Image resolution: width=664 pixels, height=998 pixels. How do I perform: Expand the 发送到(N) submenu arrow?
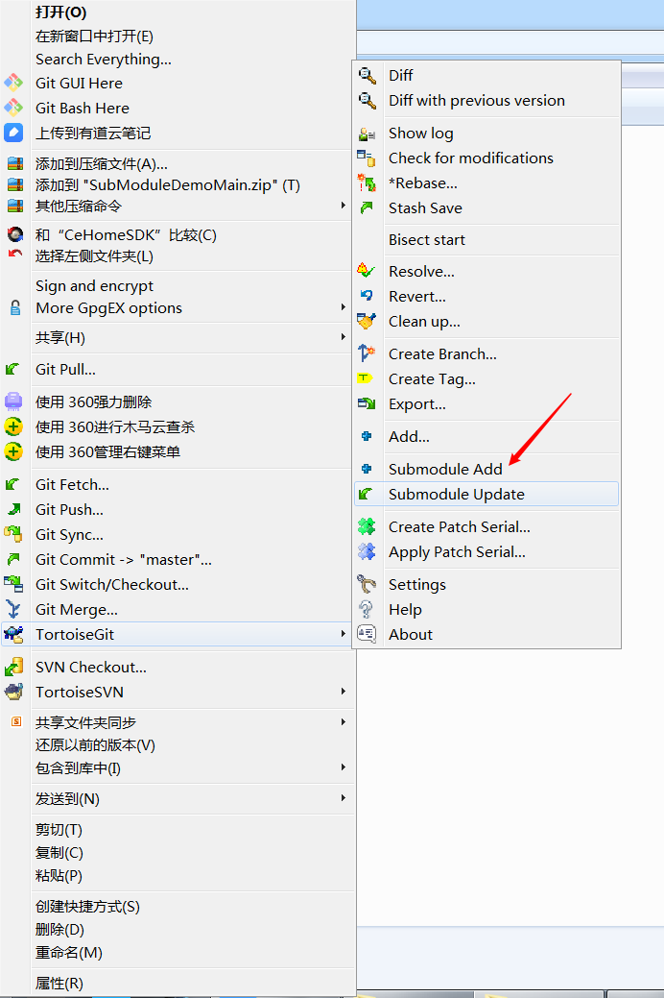point(344,798)
